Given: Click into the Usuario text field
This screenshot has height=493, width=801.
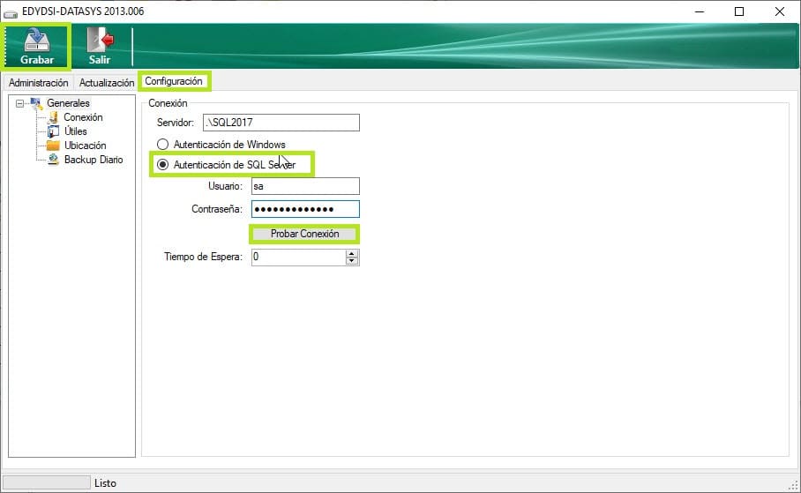Looking at the screenshot, I should point(304,186).
